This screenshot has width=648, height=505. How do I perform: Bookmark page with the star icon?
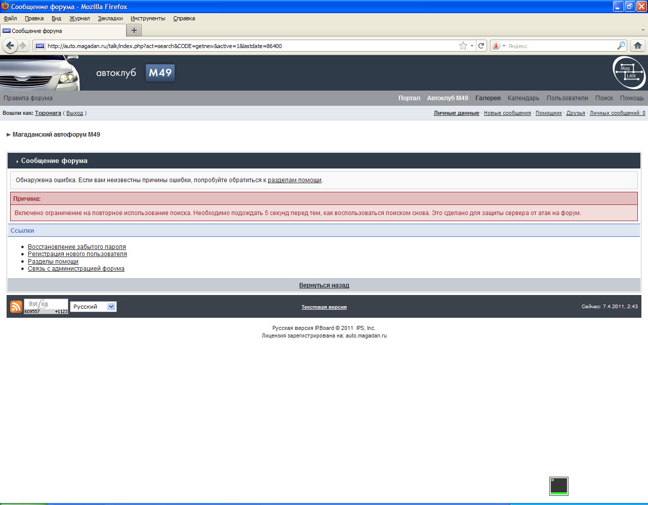pos(463,46)
